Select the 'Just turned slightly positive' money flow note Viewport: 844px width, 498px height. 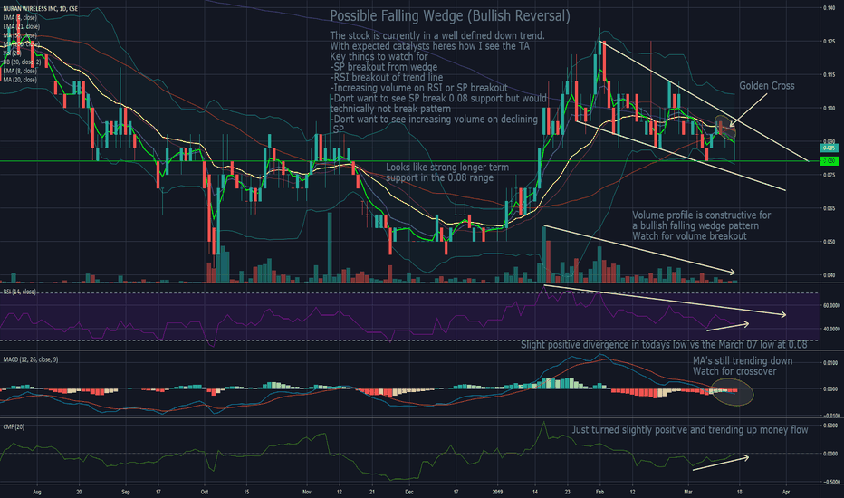(689, 429)
